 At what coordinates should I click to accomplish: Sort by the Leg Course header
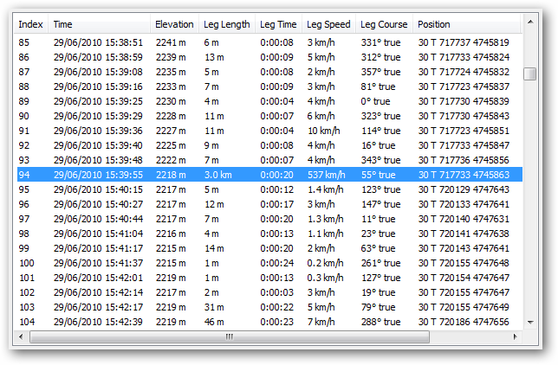click(383, 24)
